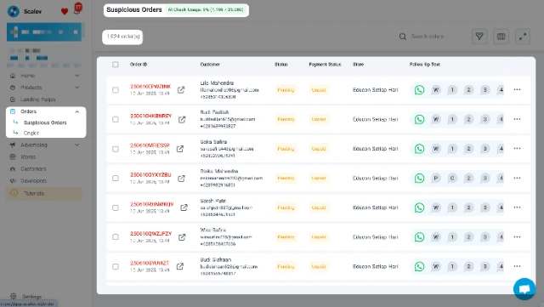Send WhatsApp message to Sarah Putri
The image size is (544, 307).
pyautogui.click(x=419, y=208)
